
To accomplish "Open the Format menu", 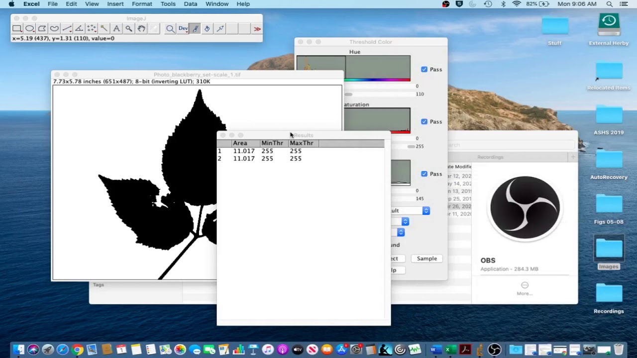I will click(142, 4).
